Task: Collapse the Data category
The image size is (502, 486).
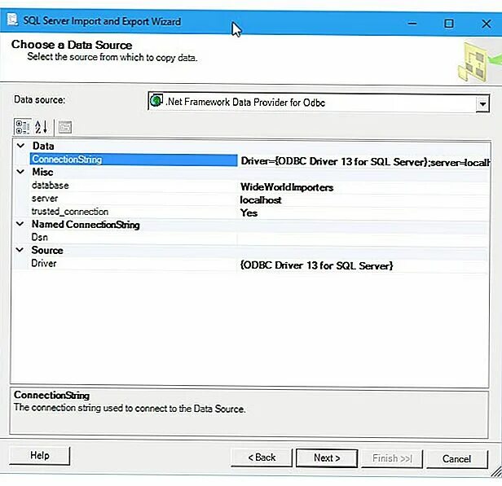Action: pyautogui.click(x=20, y=146)
